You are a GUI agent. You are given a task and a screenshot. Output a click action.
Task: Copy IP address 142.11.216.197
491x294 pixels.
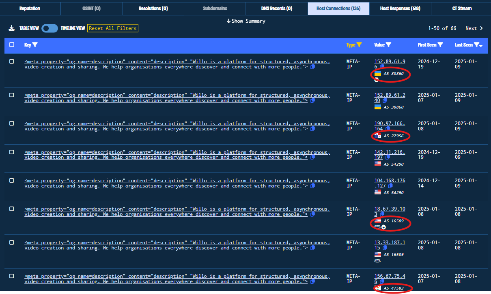pyautogui.click(x=388, y=157)
